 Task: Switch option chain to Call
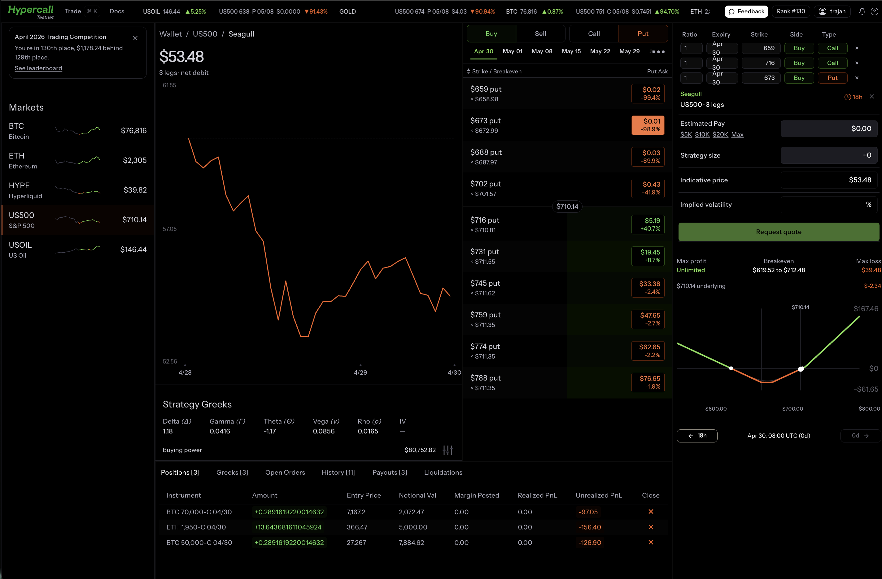pyautogui.click(x=594, y=34)
